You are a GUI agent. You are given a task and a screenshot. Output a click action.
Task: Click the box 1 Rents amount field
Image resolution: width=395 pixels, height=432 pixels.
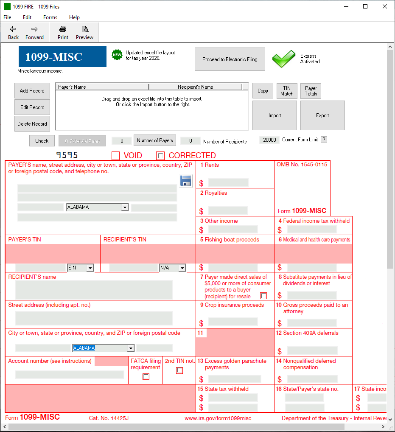(228, 182)
